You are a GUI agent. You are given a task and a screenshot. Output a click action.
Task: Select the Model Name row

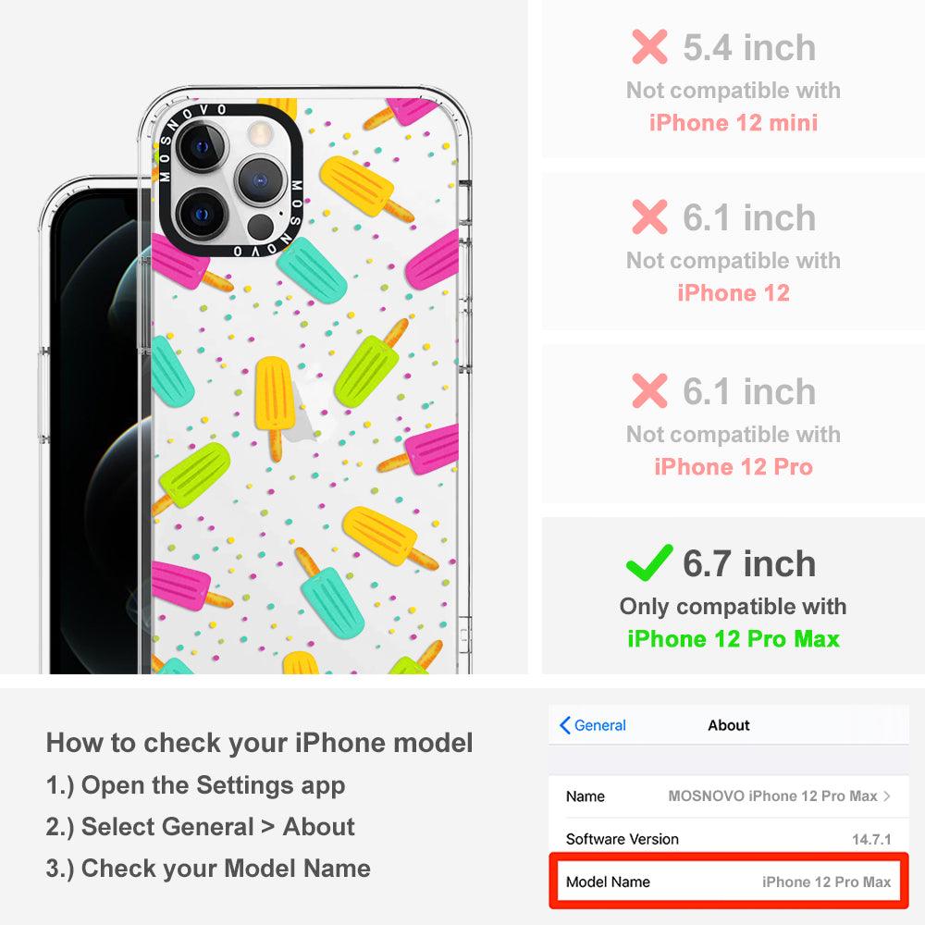click(728, 882)
